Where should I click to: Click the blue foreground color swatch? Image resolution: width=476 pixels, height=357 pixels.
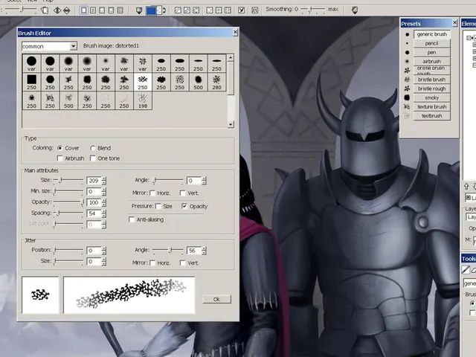point(151,10)
